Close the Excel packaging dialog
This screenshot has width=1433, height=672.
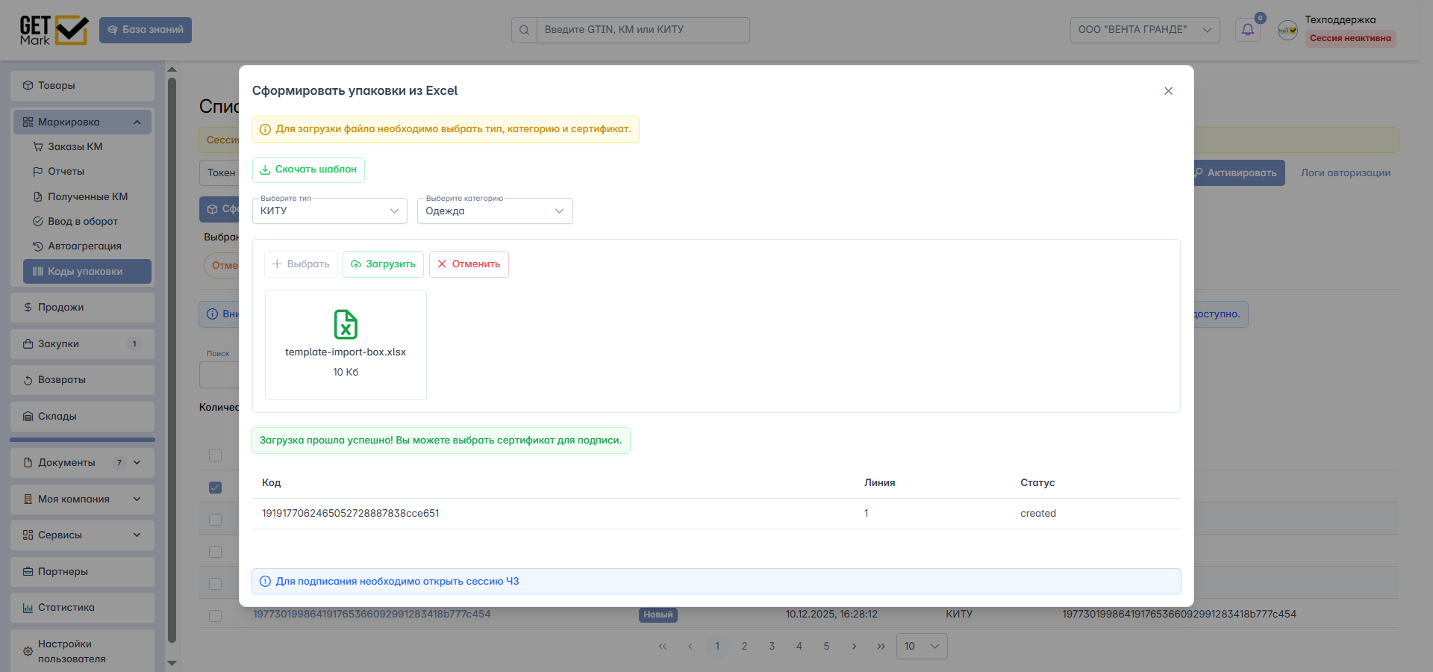click(1168, 91)
